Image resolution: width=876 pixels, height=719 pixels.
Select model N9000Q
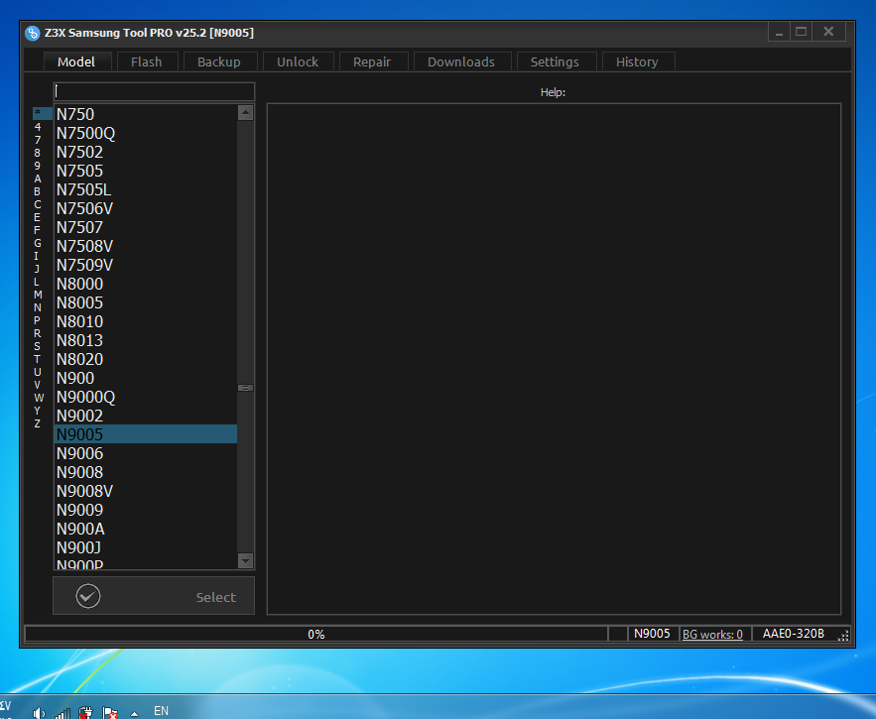click(x=146, y=398)
